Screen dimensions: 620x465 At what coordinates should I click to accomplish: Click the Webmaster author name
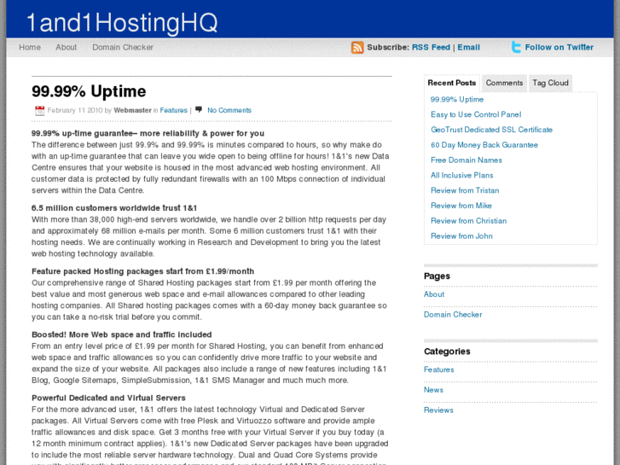click(x=132, y=110)
